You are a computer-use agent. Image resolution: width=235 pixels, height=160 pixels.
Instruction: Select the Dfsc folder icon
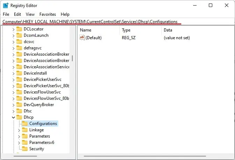(x=19, y=111)
